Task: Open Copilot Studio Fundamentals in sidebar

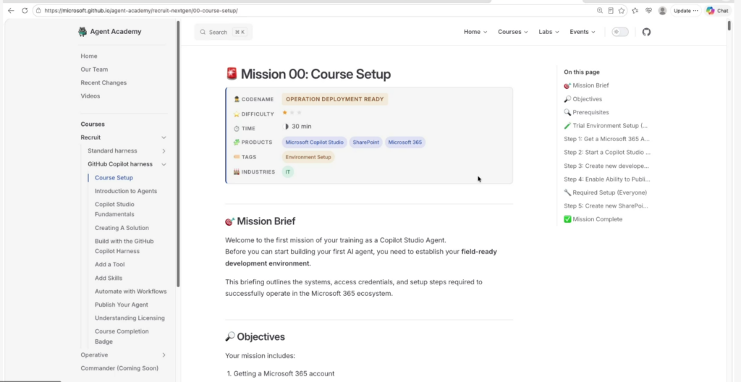Action: 114,209
